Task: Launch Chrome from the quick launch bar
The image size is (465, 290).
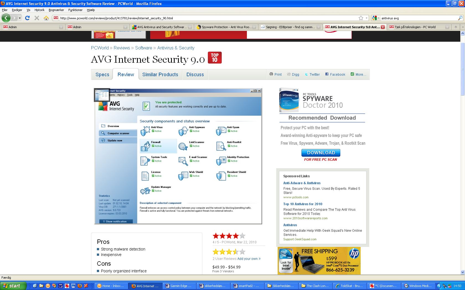Action: coord(54,286)
